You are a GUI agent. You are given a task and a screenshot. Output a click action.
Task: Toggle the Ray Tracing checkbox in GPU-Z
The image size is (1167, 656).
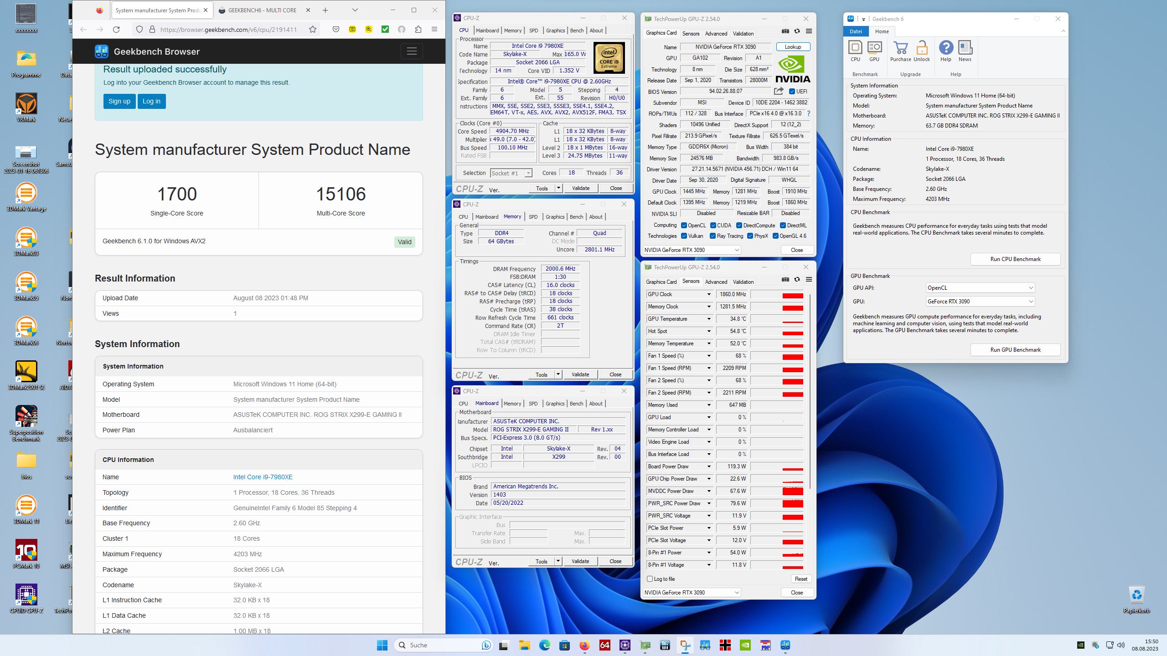point(713,236)
